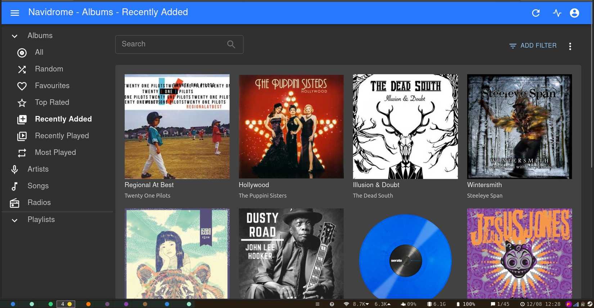Open artist The Puppini Sisters
This screenshot has height=308, width=594.
click(262, 196)
